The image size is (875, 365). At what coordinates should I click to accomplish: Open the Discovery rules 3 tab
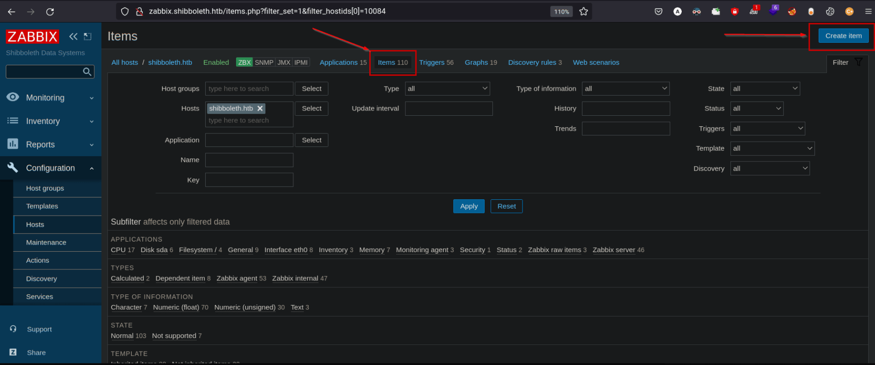coord(535,62)
